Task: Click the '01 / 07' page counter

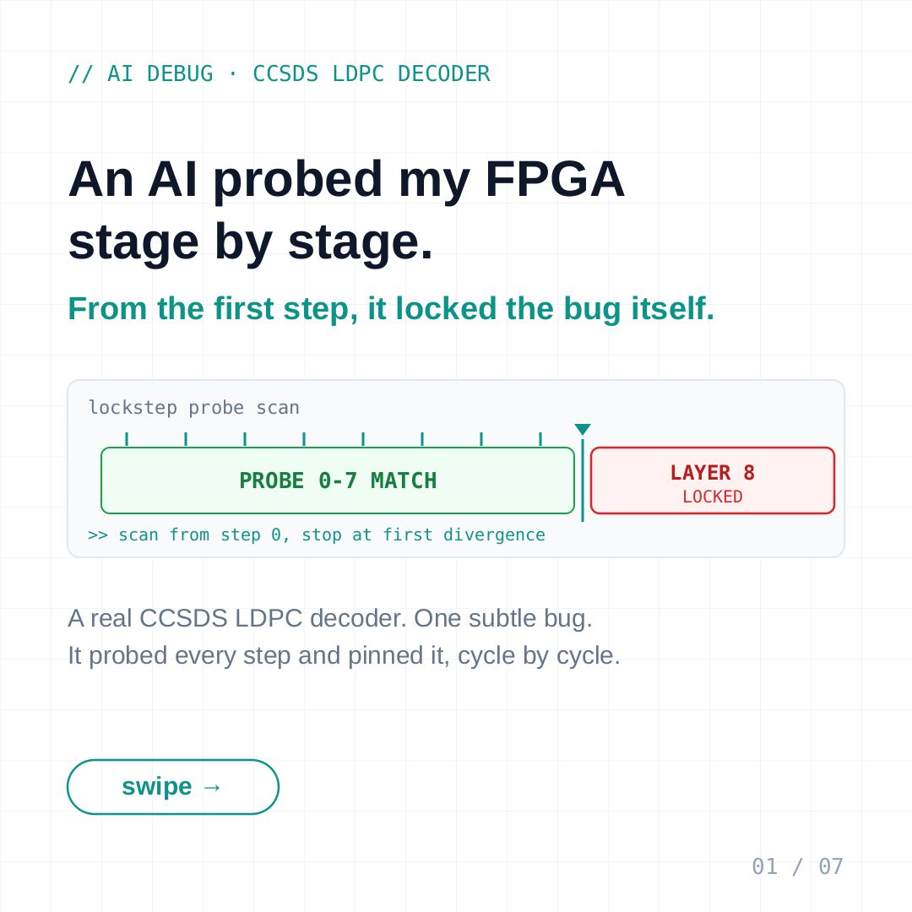Action: pyautogui.click(x=797, y=866)
